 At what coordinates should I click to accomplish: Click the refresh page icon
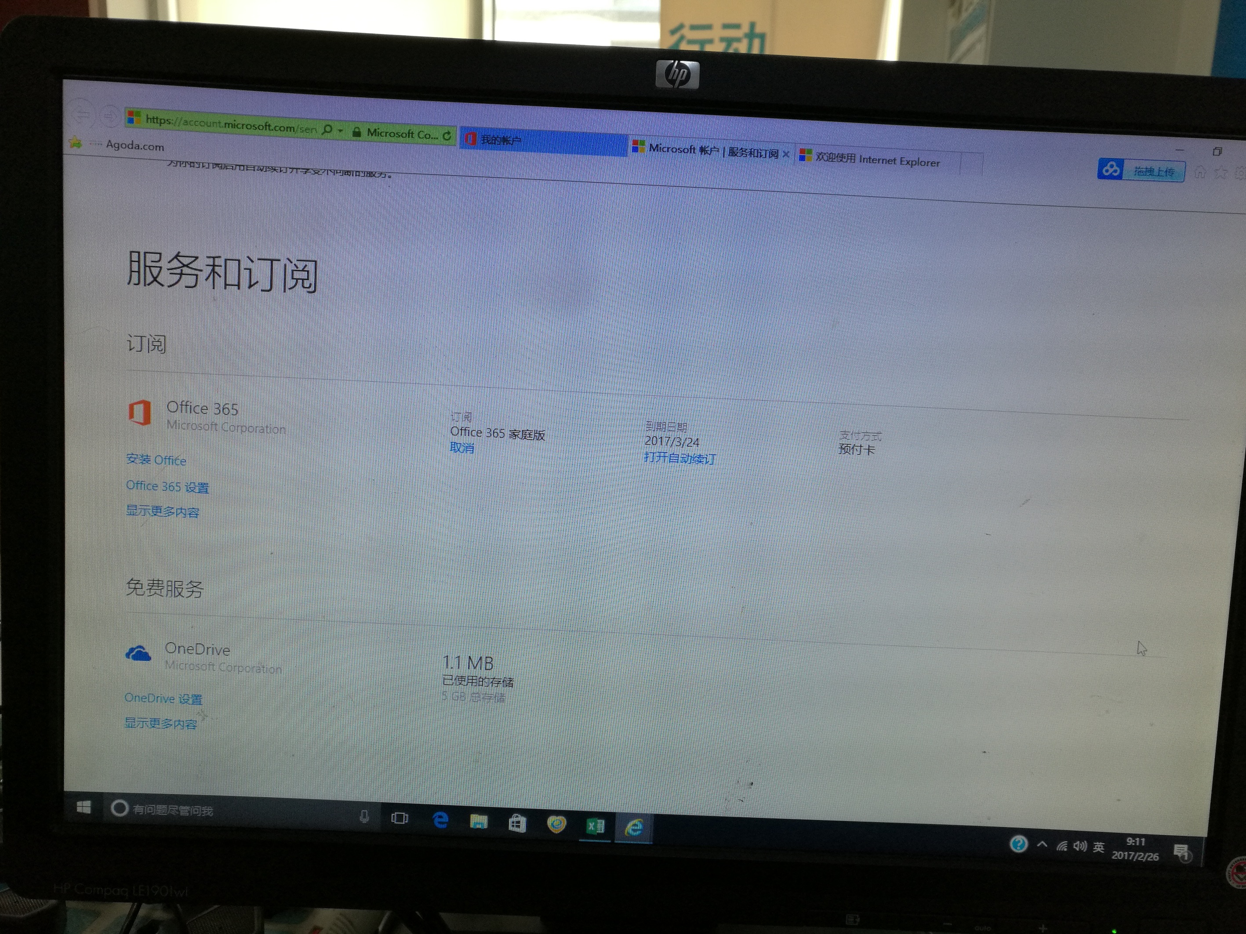coord(447,136)
